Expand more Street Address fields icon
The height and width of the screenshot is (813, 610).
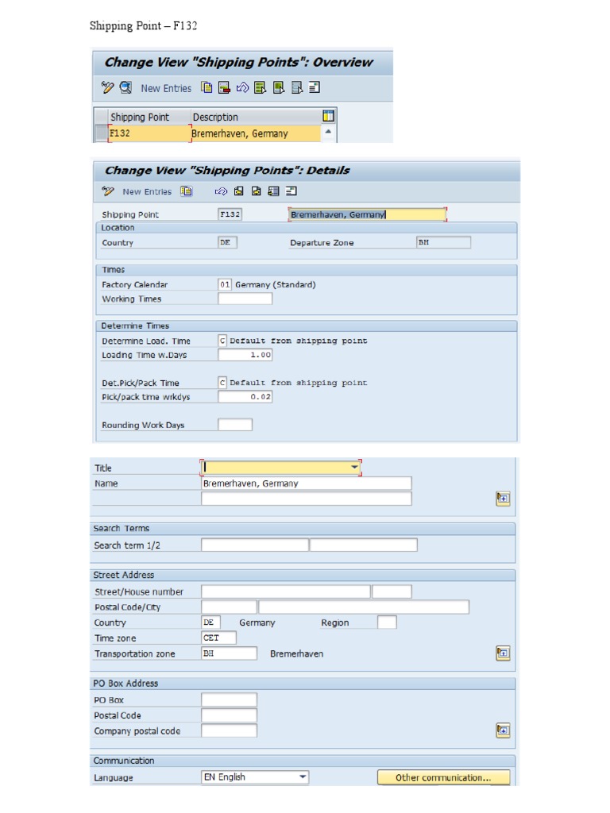point(503,653)
